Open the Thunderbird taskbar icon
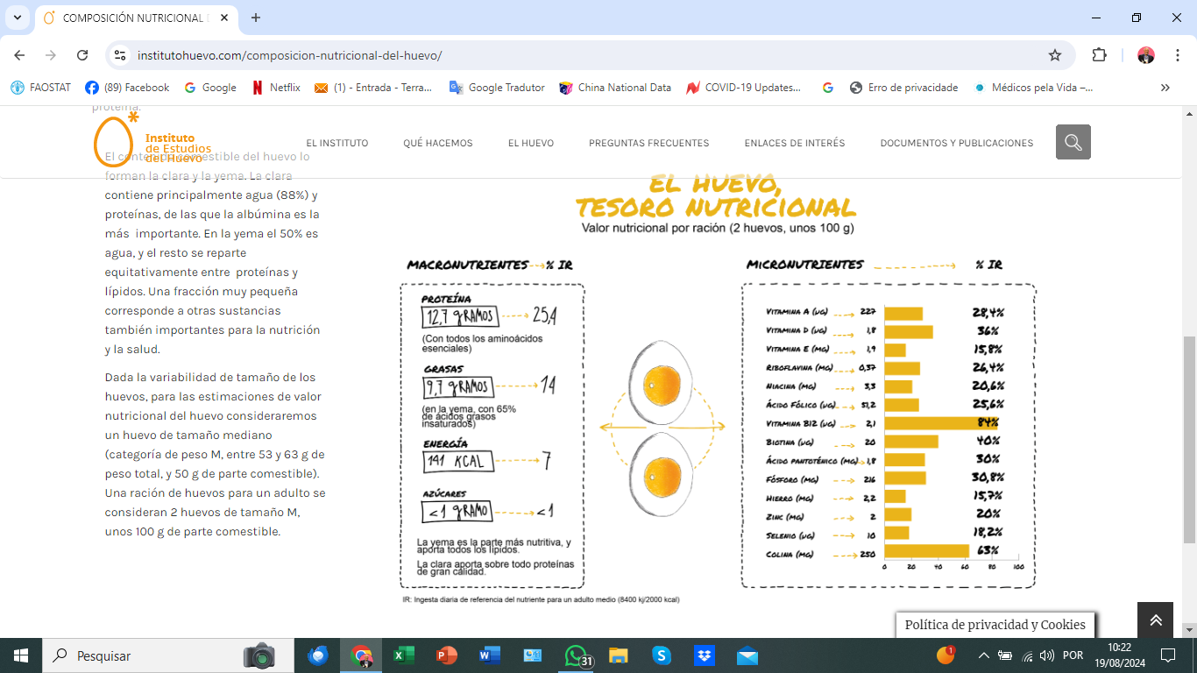 [318, 655]
